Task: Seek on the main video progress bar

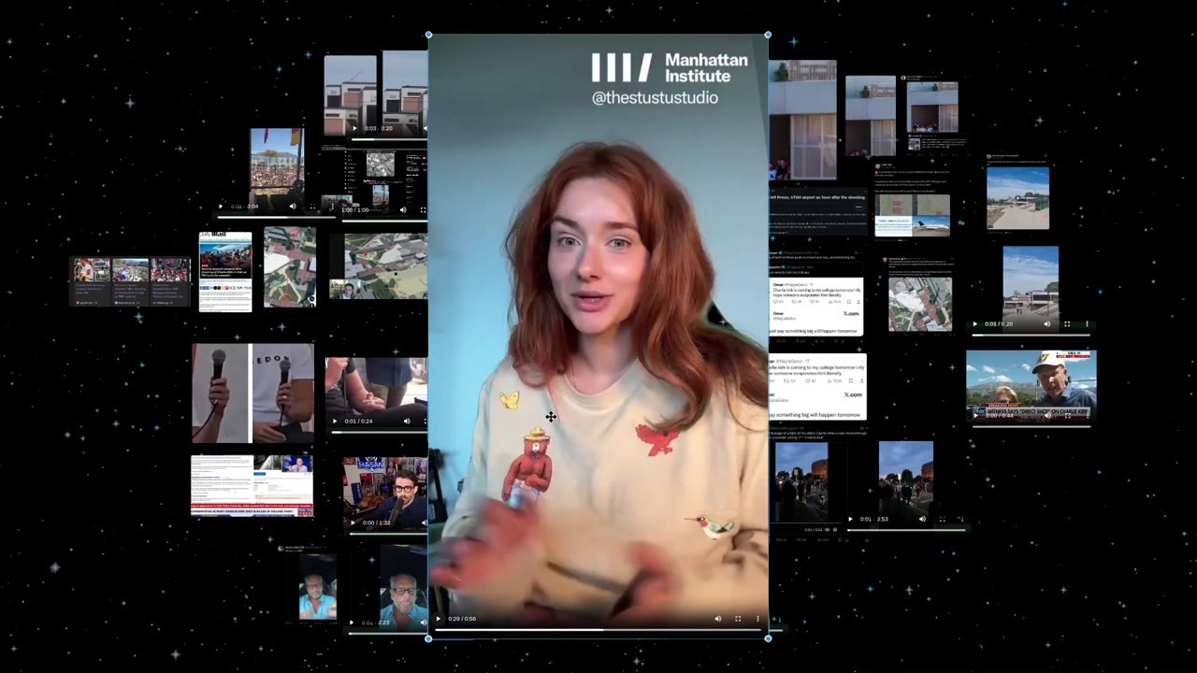Action: click(x=598, y=630)
